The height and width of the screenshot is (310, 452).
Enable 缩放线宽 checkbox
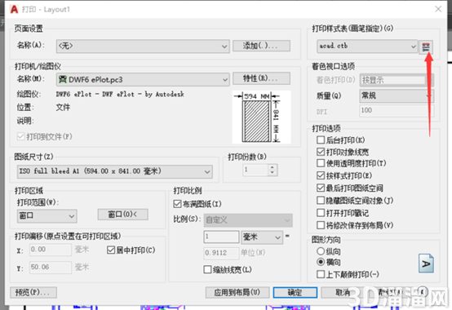coord(207,270)
